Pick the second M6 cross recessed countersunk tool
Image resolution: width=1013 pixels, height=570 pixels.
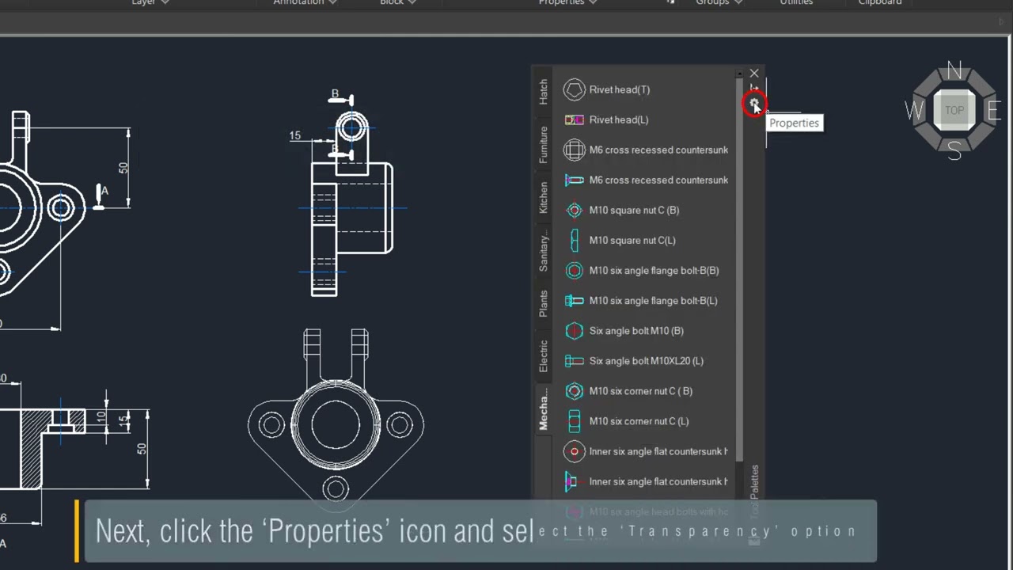pyautogui.click(x=645, y=180)
